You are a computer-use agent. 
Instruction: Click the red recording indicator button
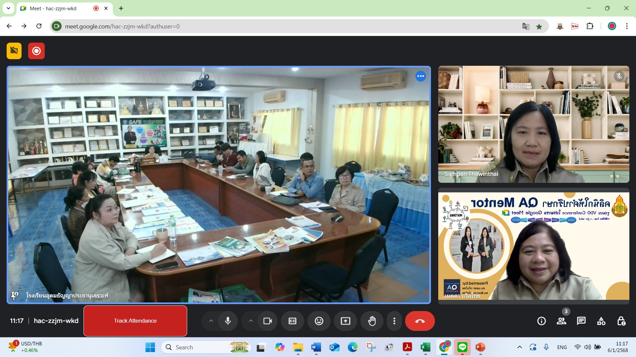[36, 51]
